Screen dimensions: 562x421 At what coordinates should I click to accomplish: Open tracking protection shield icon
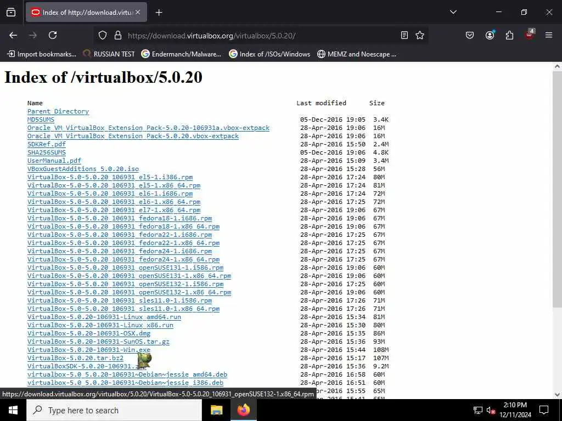103,35
